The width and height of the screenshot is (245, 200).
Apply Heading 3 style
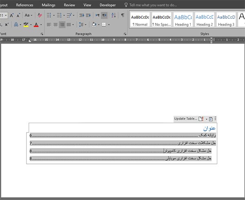pos(226,20)
